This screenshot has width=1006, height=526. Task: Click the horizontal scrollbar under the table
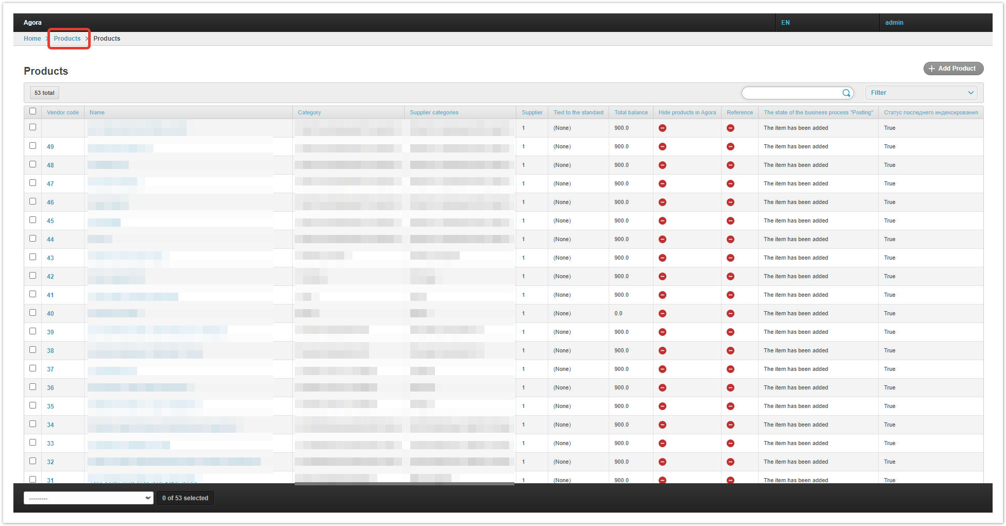pyautogui.click(x=404, y=484)
